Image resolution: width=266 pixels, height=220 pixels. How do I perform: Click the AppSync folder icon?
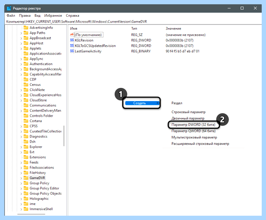pyautogui.click(x=26, y=59)
